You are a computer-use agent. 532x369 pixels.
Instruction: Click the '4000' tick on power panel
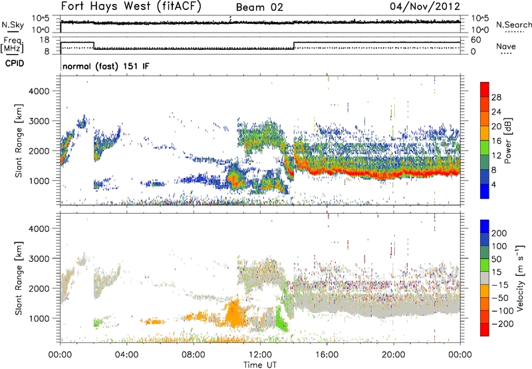[39, 91]
